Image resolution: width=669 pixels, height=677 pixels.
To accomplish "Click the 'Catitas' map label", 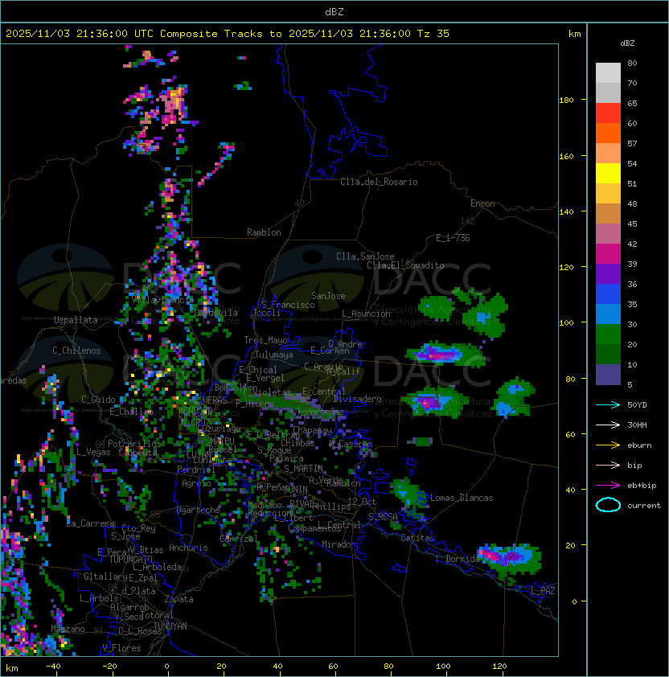I will click(x=417, y=538).
